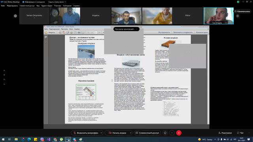The height and width of the screenshot is (142, 253).
Task: Open the reactions emoji button
Action: (165, 133)
